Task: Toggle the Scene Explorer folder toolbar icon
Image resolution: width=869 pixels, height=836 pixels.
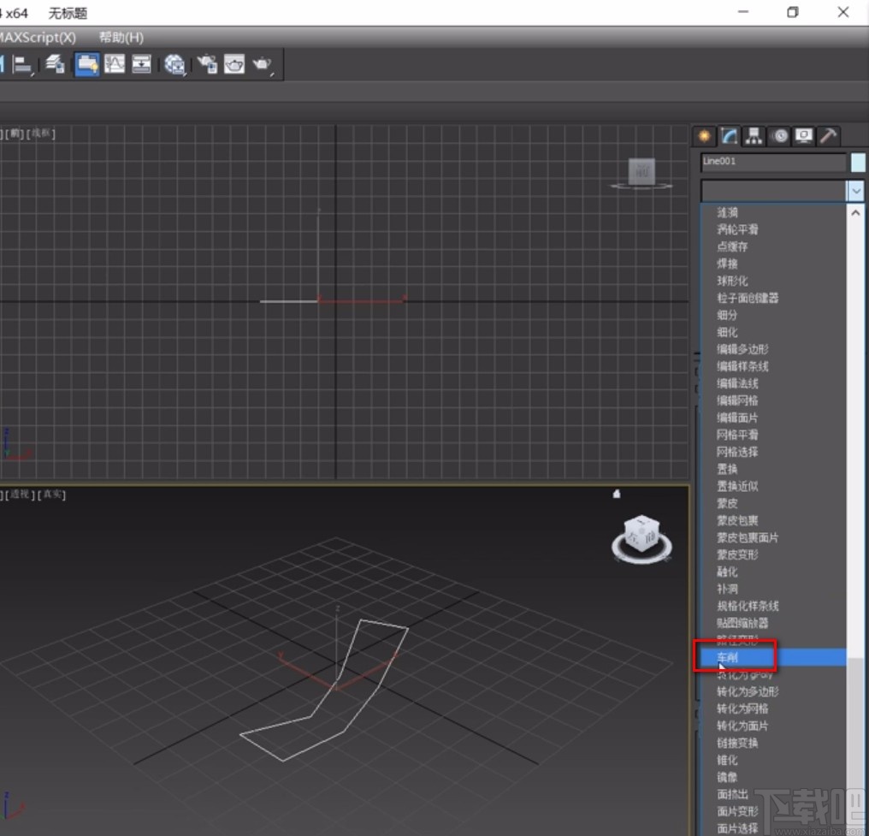Action: coord(86,64)
